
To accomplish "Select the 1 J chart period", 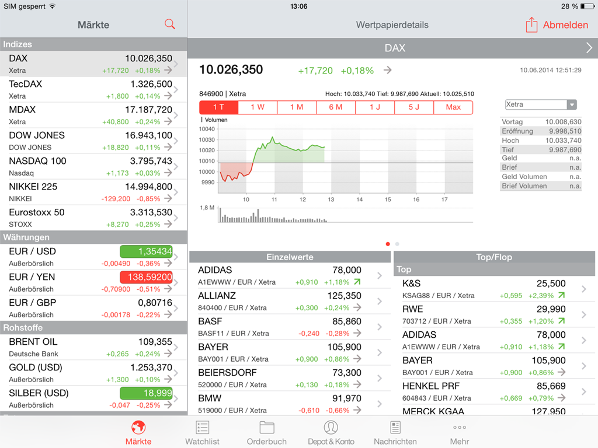I will click(375, 107).
